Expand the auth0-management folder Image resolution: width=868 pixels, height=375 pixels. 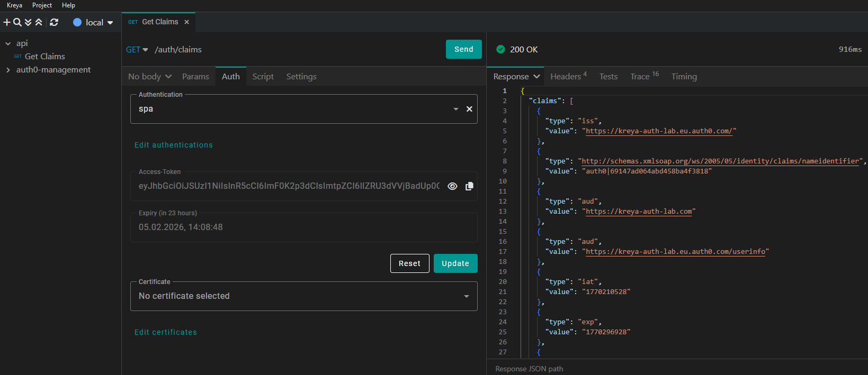click(x=8, y=70)
